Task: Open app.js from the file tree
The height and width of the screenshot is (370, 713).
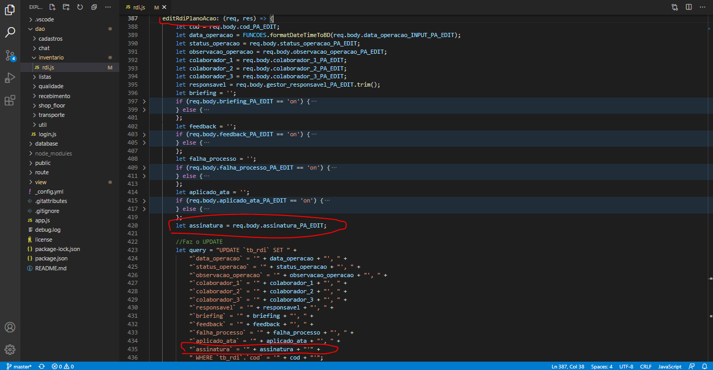Action: coord(42,220)
